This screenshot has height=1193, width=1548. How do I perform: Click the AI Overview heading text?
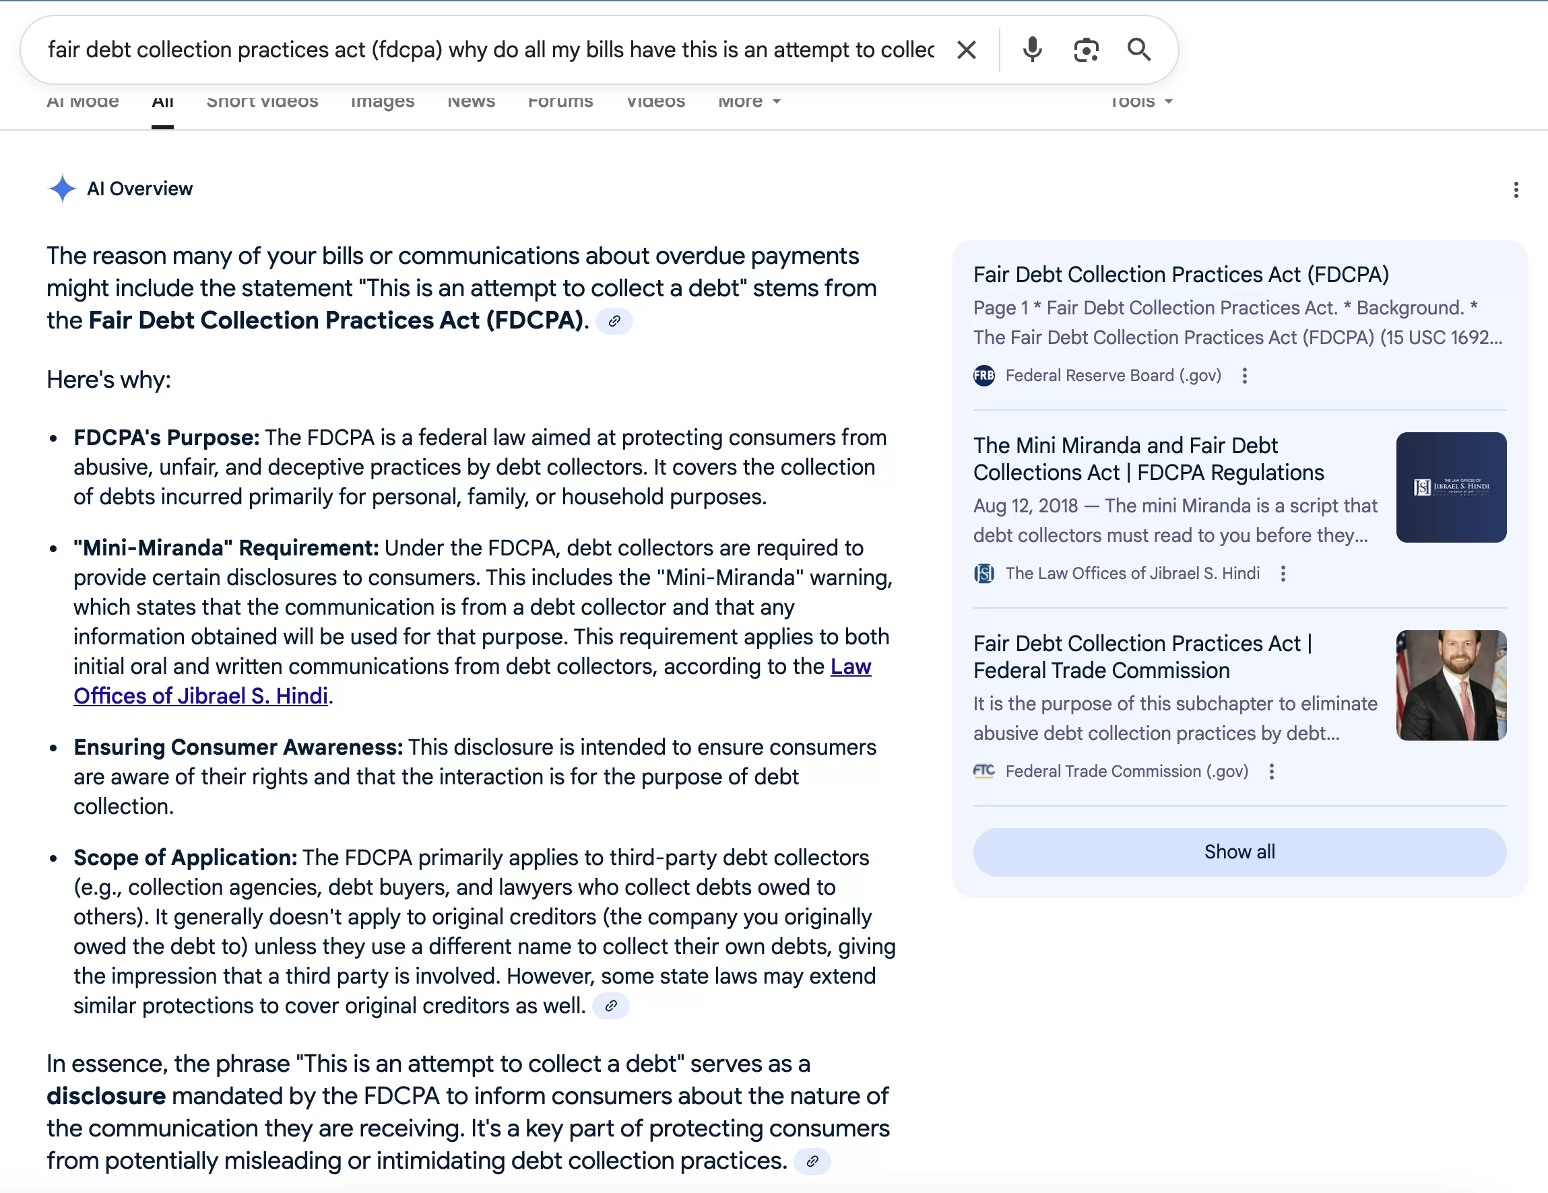click(139, 189)
